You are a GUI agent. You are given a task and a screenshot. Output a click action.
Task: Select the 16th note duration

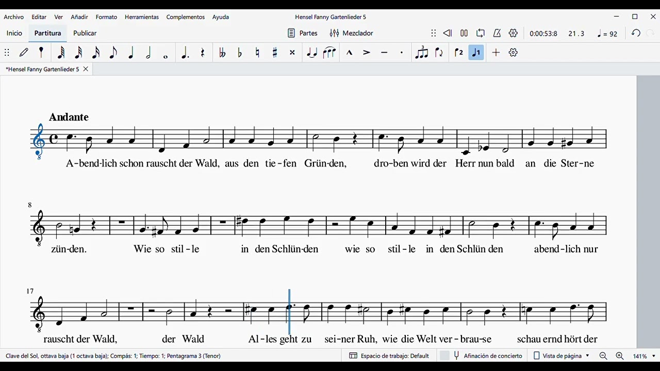pos(96,52)
